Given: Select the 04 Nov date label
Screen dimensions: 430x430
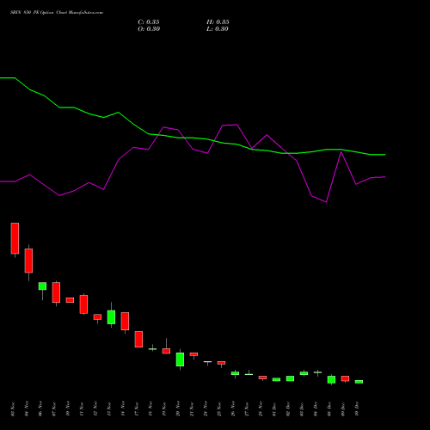Looking at the screenshot, I should pos(27,409).
